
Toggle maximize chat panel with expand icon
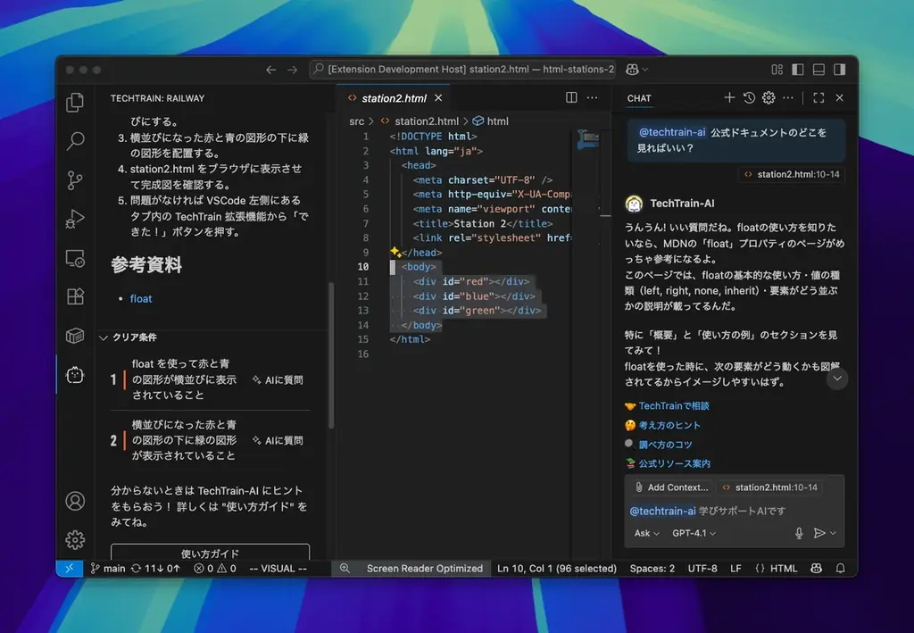pyautogui.click(x=818, y=98)
